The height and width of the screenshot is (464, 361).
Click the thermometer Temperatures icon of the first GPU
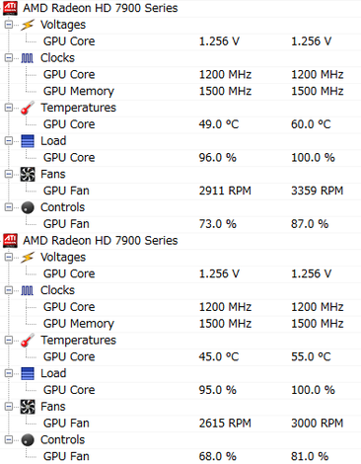point(28,108)
